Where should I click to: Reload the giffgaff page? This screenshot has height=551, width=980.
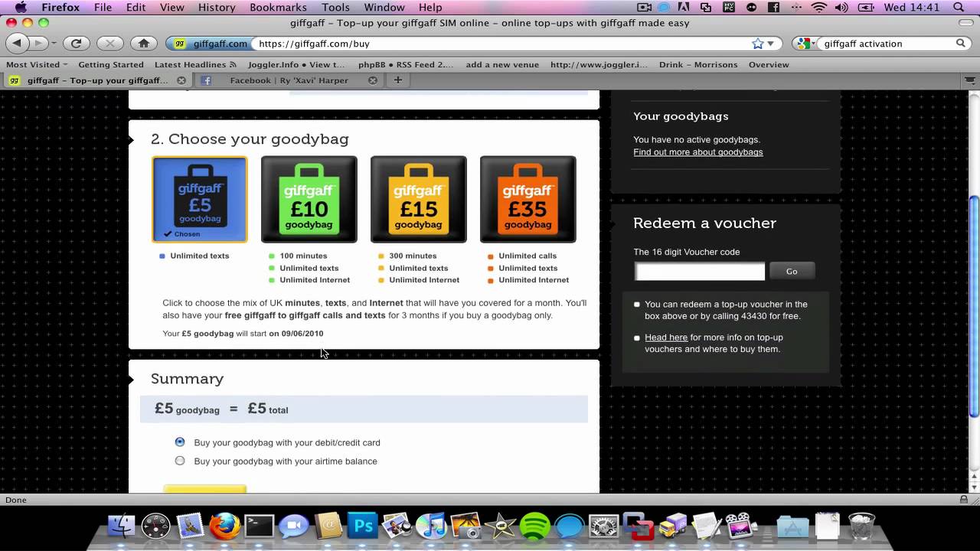coord(76,43)
